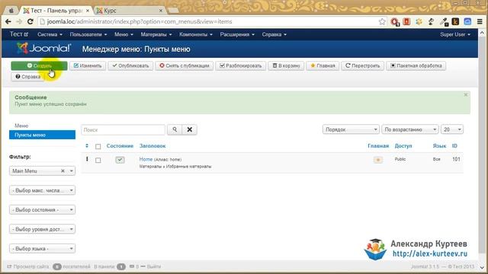Click the Пакетная обработка button
The width and height of the screenshot is (488, 274).
point(416,65)
